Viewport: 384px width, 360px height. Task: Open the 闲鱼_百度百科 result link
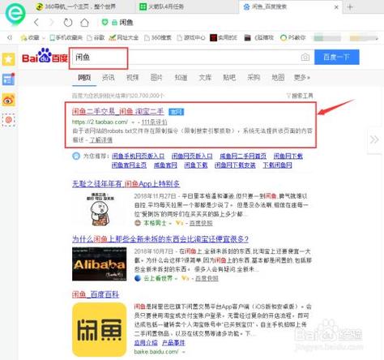96,294
